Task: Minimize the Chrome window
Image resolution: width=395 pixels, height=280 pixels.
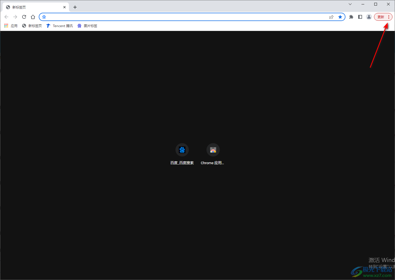Action: (363, 4)
